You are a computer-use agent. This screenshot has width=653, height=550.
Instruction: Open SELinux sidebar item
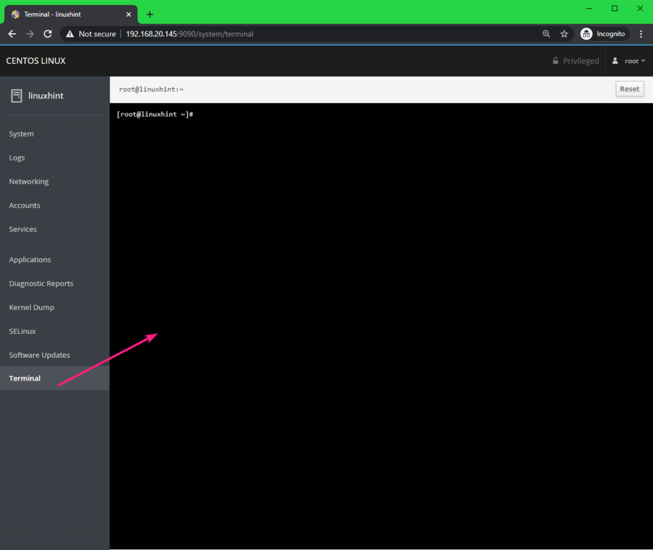[x=22, y=331]
